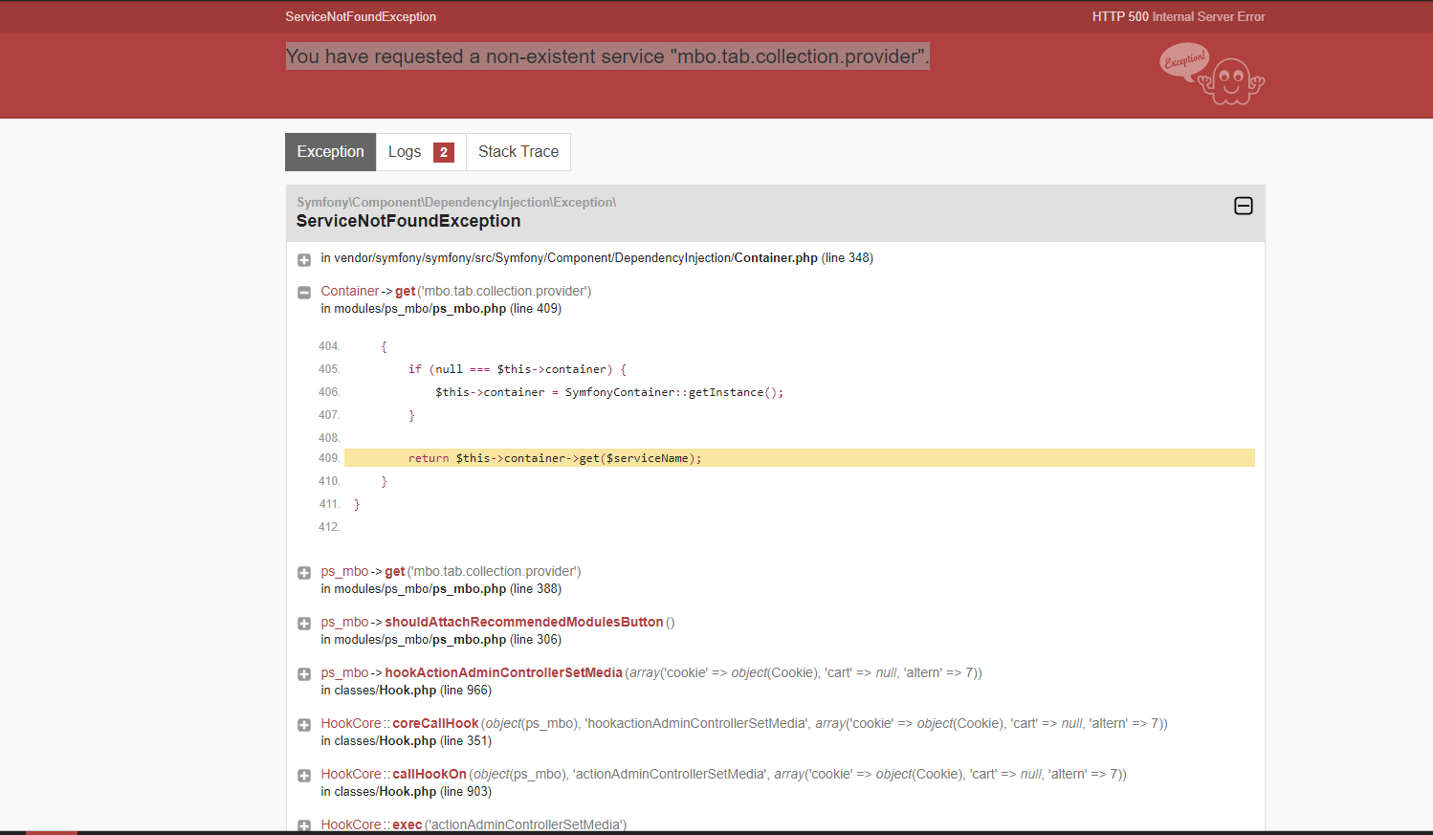Collapse the Container->get trace at line 409
This screenshot has width=1433, height=835.
pyautogui.click(x=304, y=293)
